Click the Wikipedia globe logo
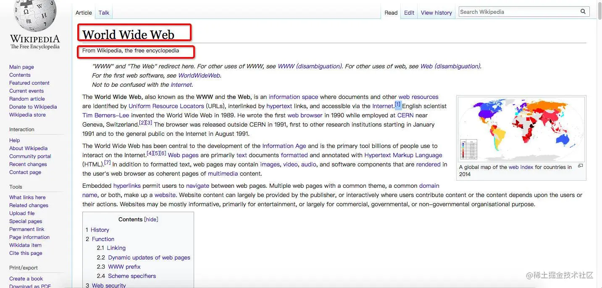The width and height of the screenshot is (602, 288). tap(34, 15)
